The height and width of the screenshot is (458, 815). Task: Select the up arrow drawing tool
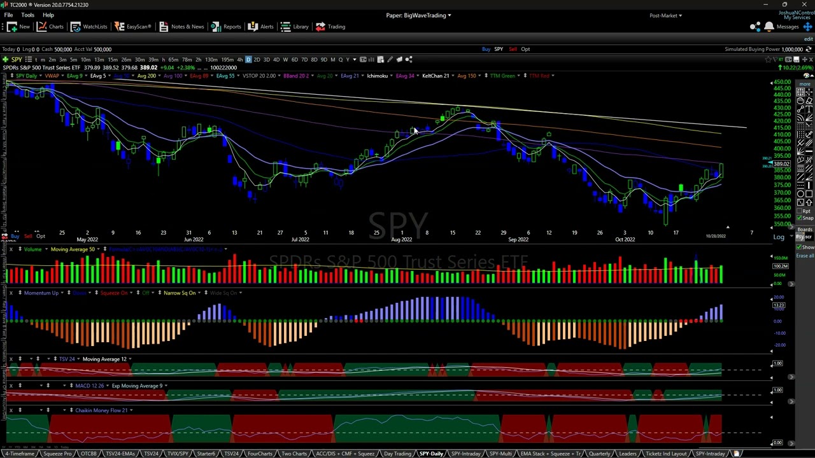pyautogui.click(x=809, y=202)
